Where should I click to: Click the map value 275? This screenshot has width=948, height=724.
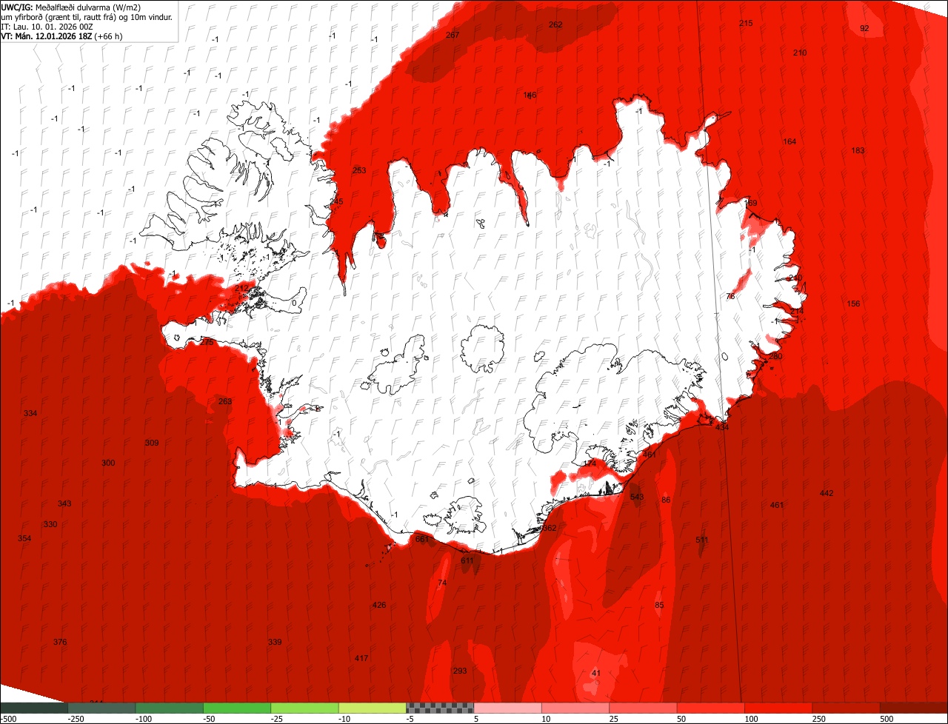point(207,342)
